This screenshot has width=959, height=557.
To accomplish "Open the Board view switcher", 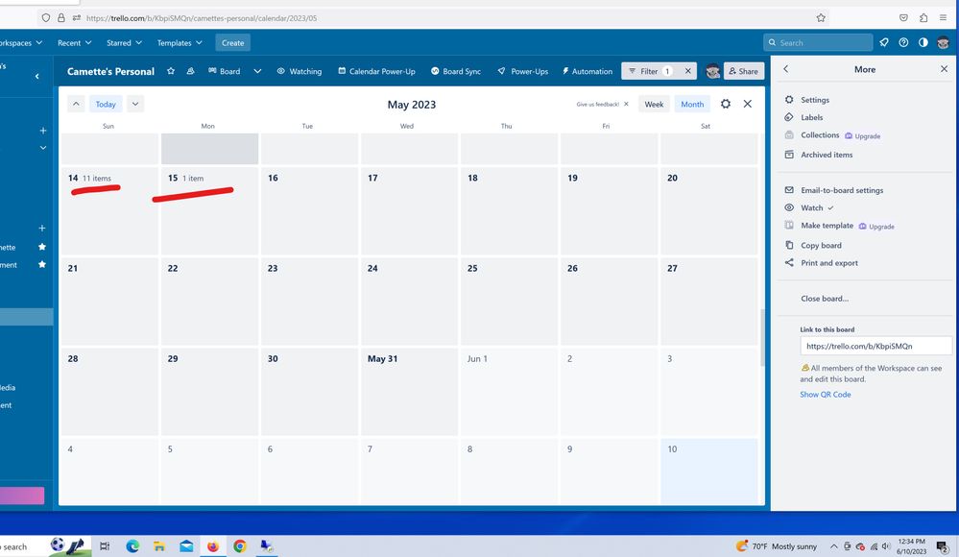I will 224,71.
